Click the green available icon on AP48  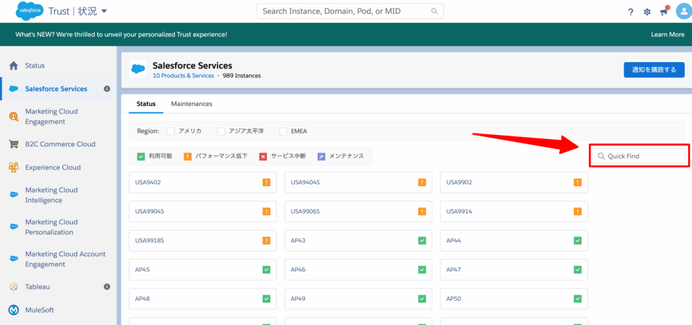click(266, 299)
